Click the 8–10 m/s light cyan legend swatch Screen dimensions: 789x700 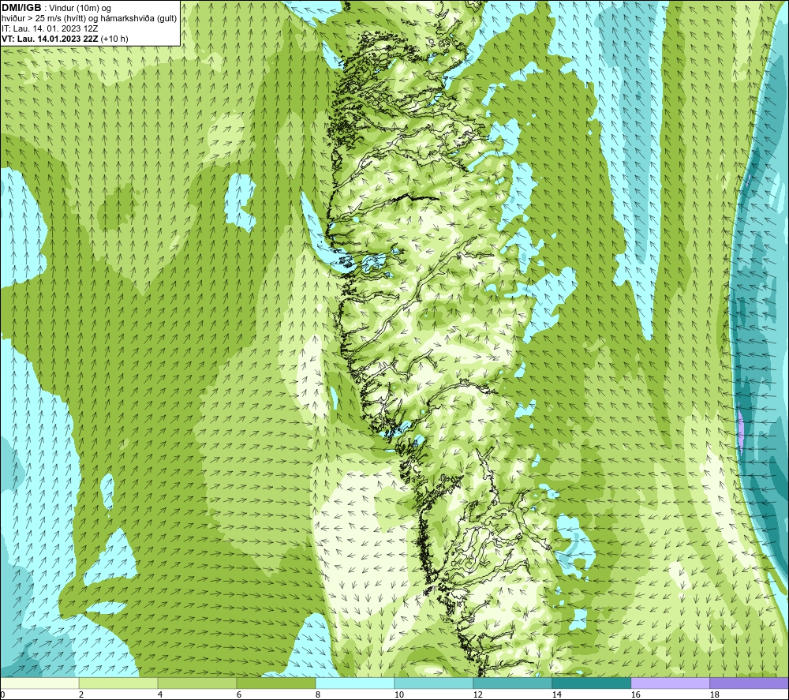coord(355,683)
